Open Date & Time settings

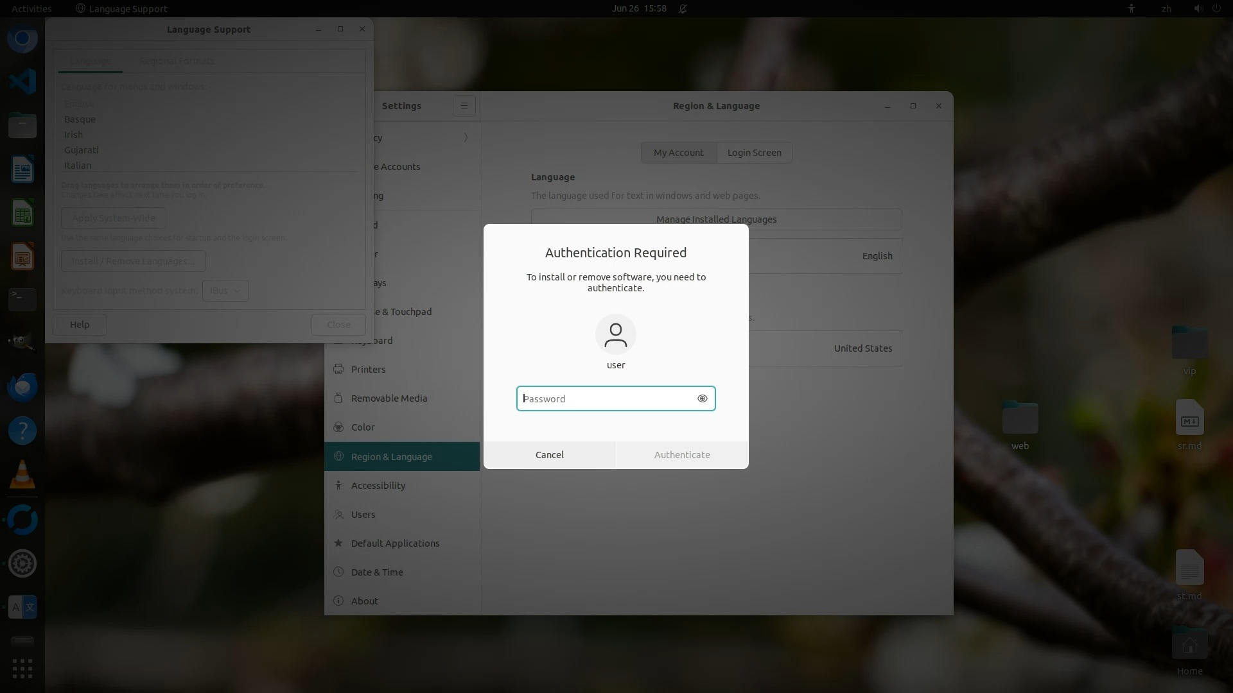click(x=377, y=572)
